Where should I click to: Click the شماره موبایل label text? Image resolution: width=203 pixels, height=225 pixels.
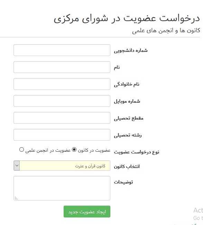click(x=127, y=101)
